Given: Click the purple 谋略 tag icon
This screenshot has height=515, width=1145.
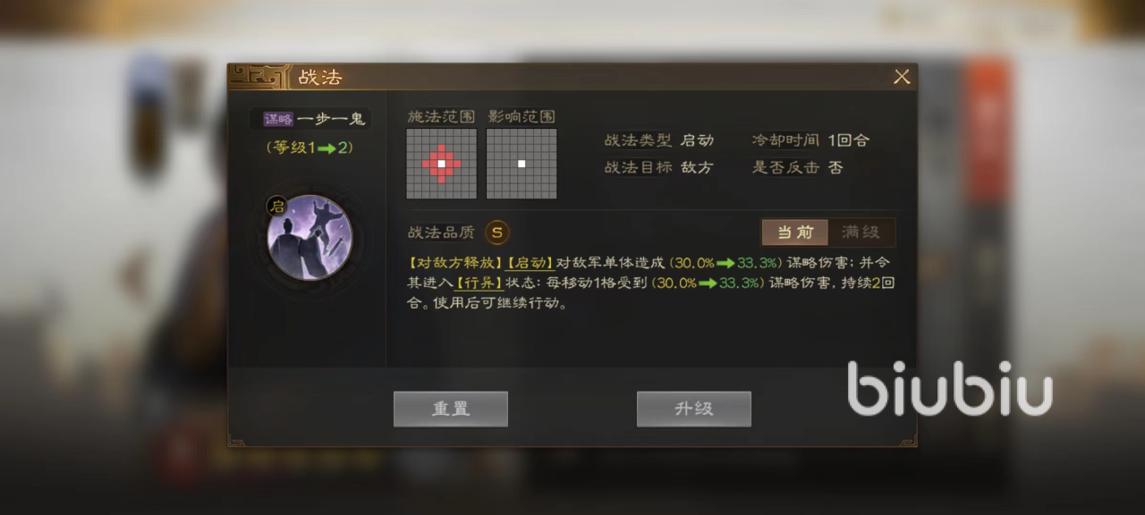Looking at the screenshot, I should [277, 119].
